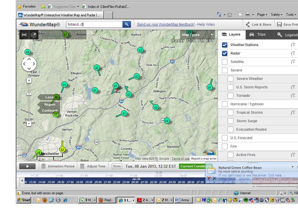Click the WunderMap search magnifier button
The width and height of the screenshot is (298, 224).
coord(127,24)
